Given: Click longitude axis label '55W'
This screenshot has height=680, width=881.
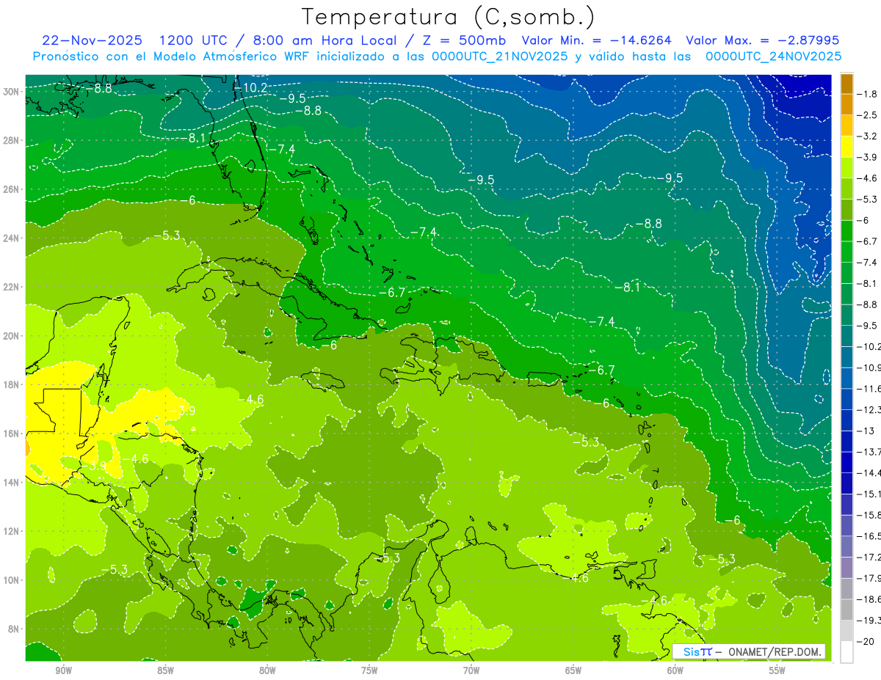Looking at the screenshot, I should point(777,670).
